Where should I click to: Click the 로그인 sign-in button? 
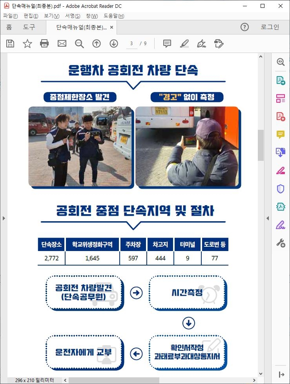point(270,27)
